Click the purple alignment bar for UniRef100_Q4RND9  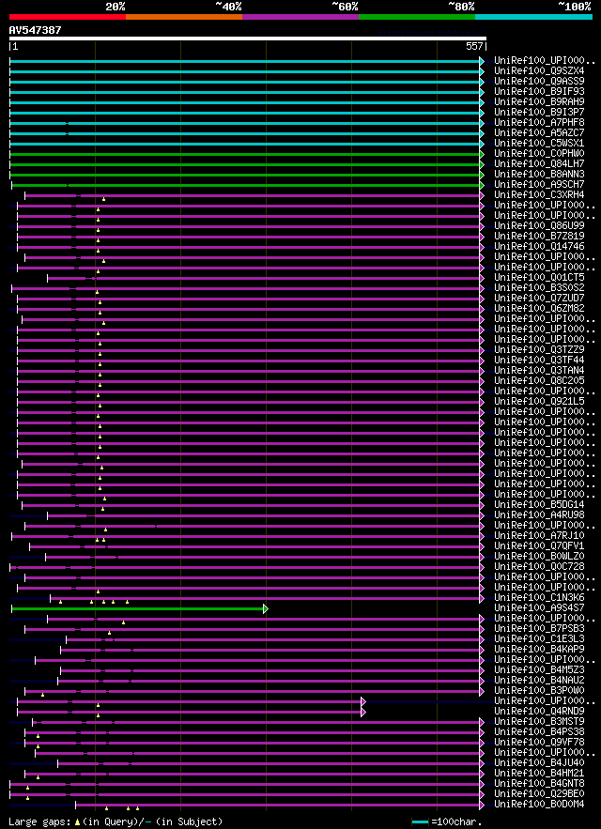coord(190,713)
